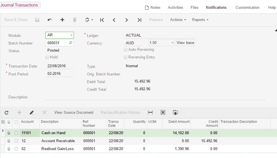Screen dimensions: 277x158
Task: Click View base button
Action: (x=185, y=43)
